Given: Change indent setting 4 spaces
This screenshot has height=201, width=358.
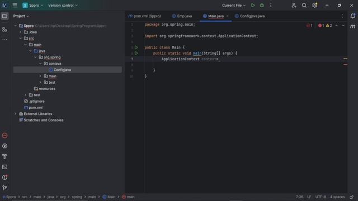Looking at the screenshot, I should point(337,197).
